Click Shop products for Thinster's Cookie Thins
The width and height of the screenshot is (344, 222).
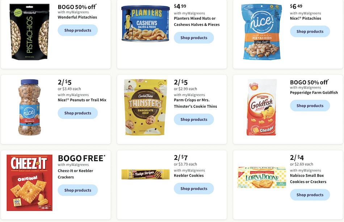point(194,119)
